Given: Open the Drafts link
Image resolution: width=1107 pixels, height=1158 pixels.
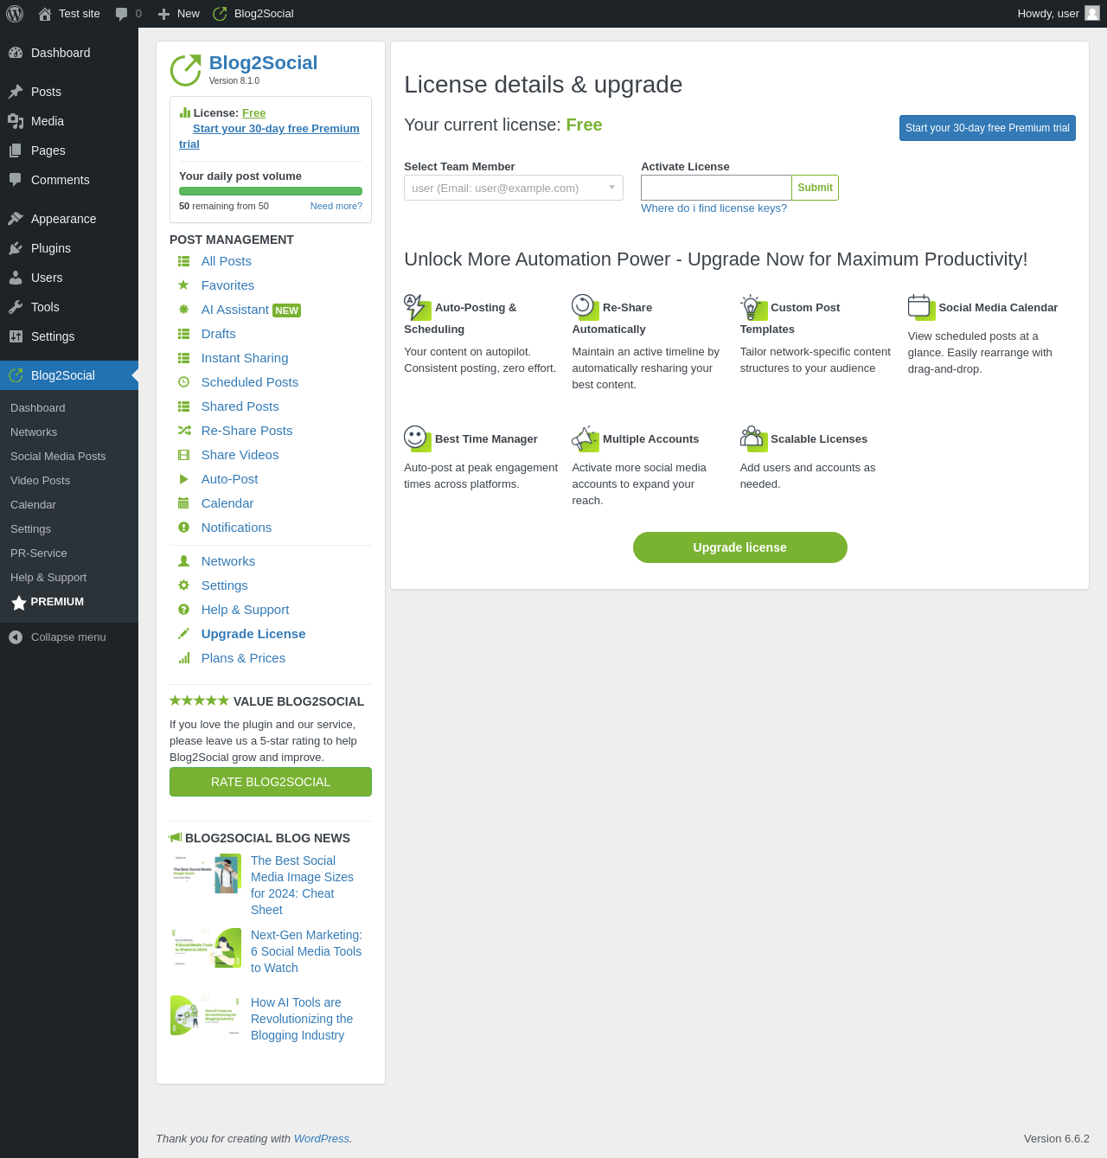Looking at the screenshot, I should click(x=219, y=334).
